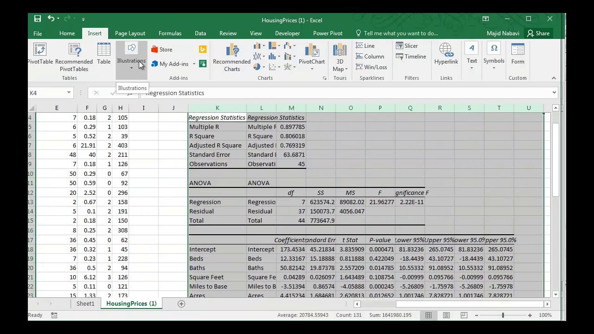
Task: Open Recommended PivotTables
Action: point(74,58)
